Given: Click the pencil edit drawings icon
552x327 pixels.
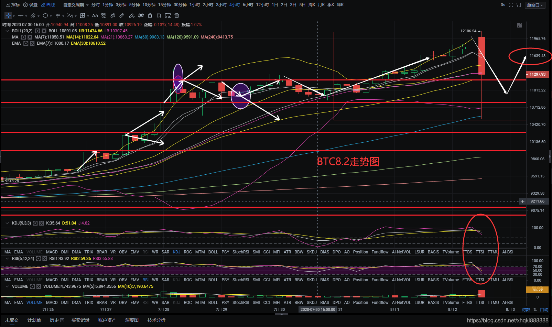Looking at the screenshot, I should (131, 15).
